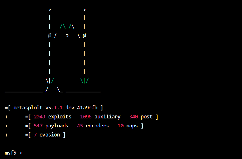
Task: Click the 2049 exploits count
Action: point(39,117)
